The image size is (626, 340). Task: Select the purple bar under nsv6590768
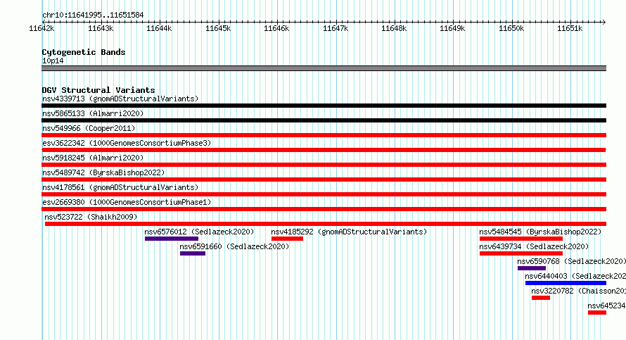click(x=531, y=268)
